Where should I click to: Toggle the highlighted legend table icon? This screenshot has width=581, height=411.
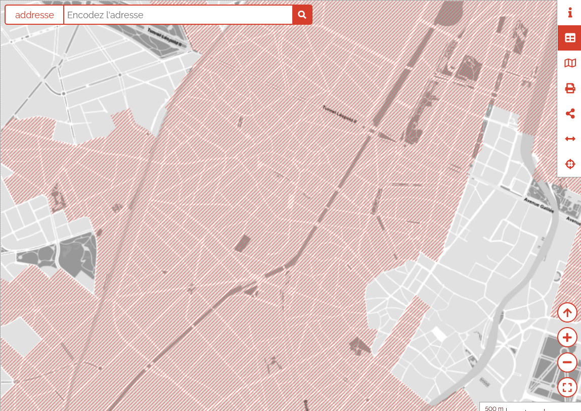pyautogui.click(x=570, y=38)
